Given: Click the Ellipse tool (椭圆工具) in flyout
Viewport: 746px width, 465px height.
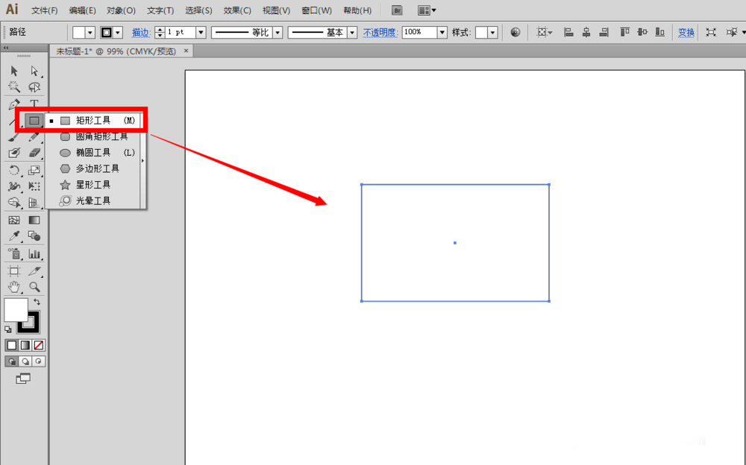Looking at the screenshot, I should coord(93,153).
